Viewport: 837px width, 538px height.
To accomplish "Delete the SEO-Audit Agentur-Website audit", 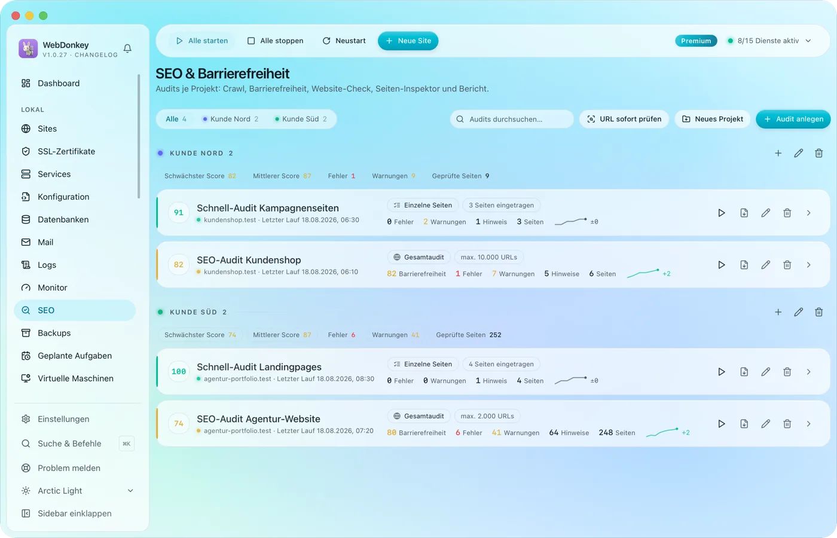I will coord(787,424).
